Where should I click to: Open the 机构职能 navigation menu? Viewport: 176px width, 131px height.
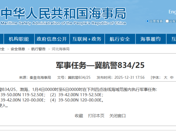[x=19, y=39]
